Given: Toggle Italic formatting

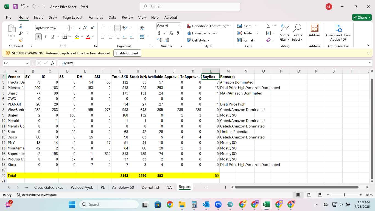Looking at the screenshot, I should click(46, 37).
